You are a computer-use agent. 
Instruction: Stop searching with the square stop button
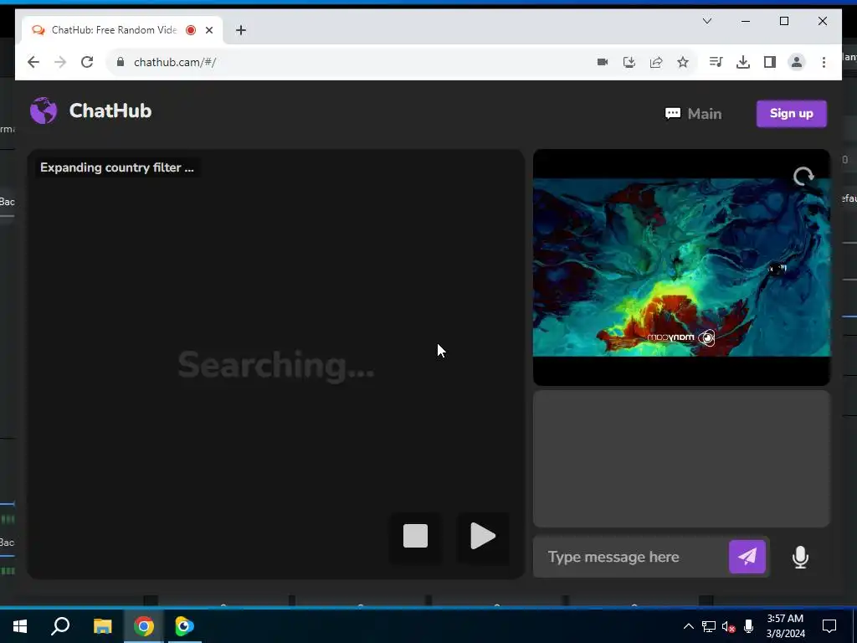pyautogui.click(x=415, y=536)
